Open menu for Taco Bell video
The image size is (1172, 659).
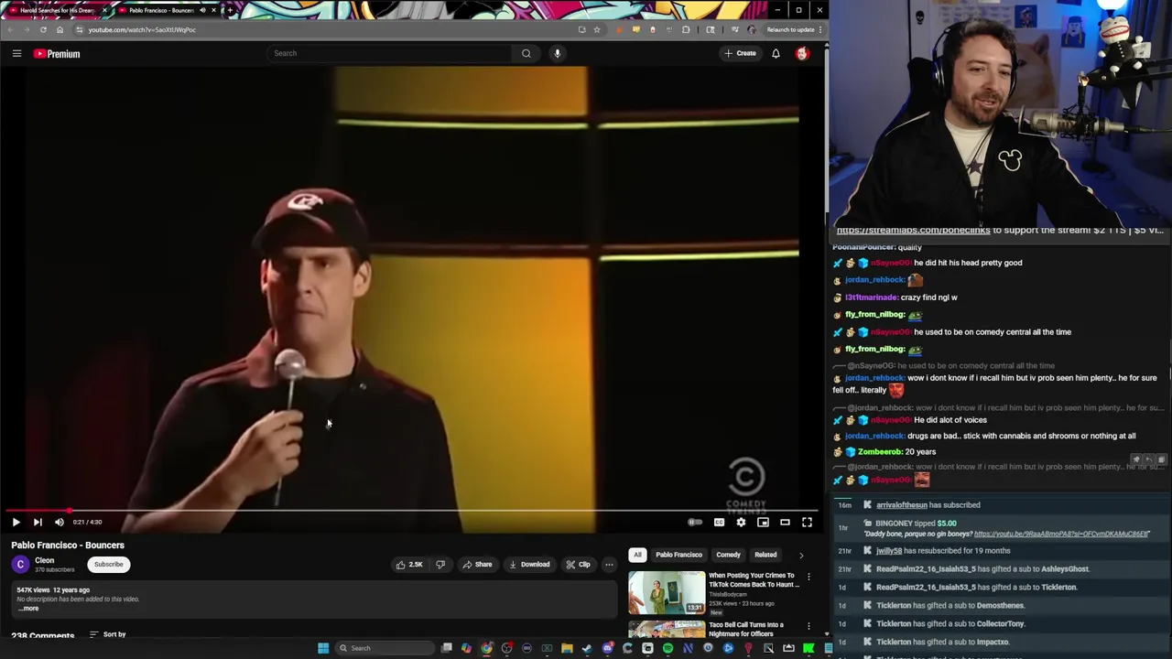point(808,626)
